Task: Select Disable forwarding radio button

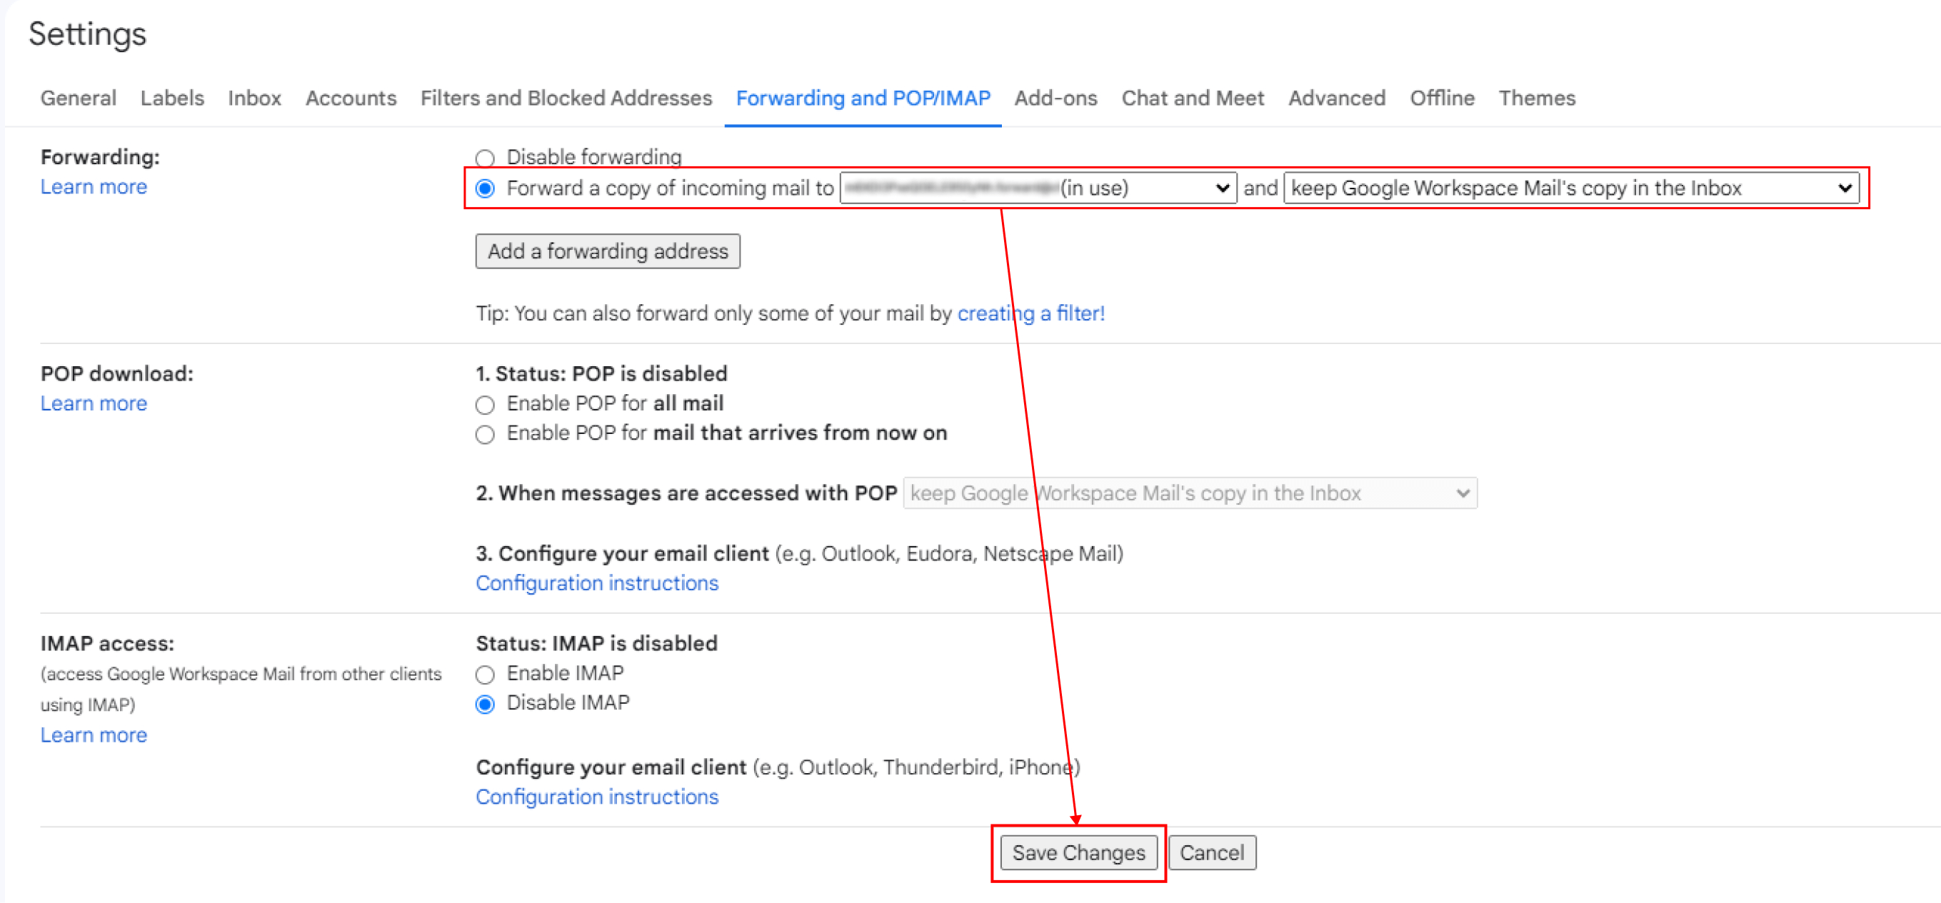Action: click(484, 158)
